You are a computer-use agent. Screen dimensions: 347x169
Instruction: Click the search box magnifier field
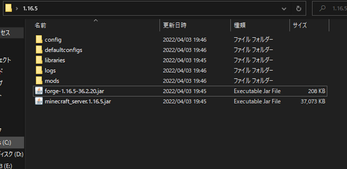(330, 8)
